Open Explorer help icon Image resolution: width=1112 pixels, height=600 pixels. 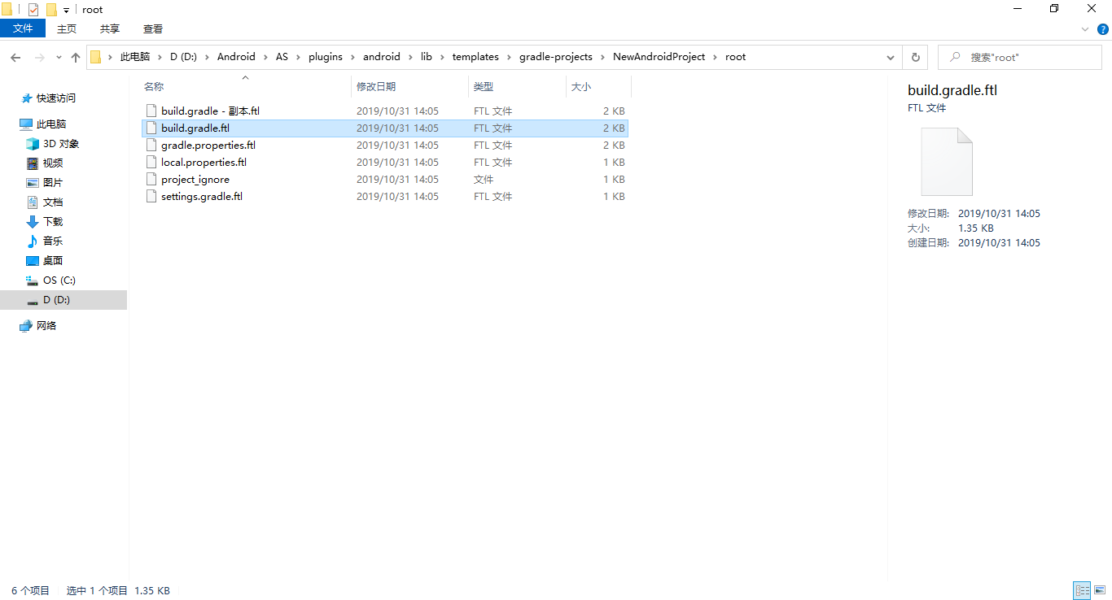[1102, 28]
